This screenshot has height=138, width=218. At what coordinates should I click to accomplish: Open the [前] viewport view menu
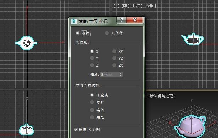(x=125, y=6)
